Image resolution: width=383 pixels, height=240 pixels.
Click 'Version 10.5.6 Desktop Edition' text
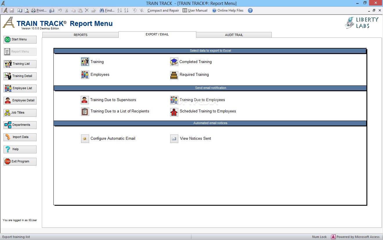pos(40,28)
